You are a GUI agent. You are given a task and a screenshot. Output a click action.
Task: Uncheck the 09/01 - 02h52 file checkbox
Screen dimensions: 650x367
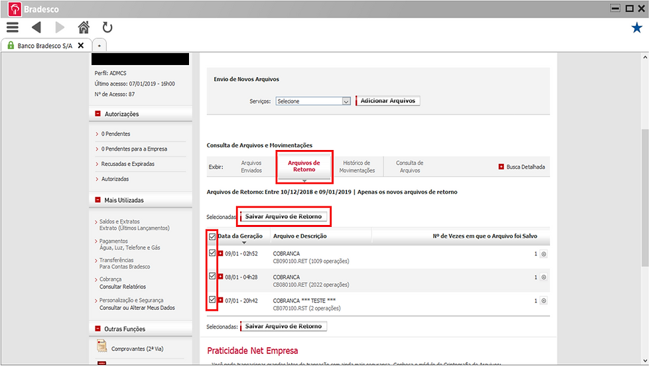click(212, 253)
